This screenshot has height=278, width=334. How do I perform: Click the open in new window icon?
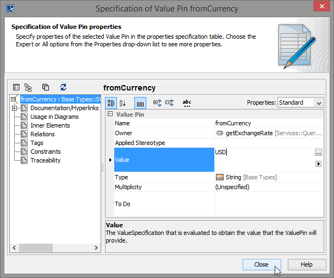coord(46,87)
